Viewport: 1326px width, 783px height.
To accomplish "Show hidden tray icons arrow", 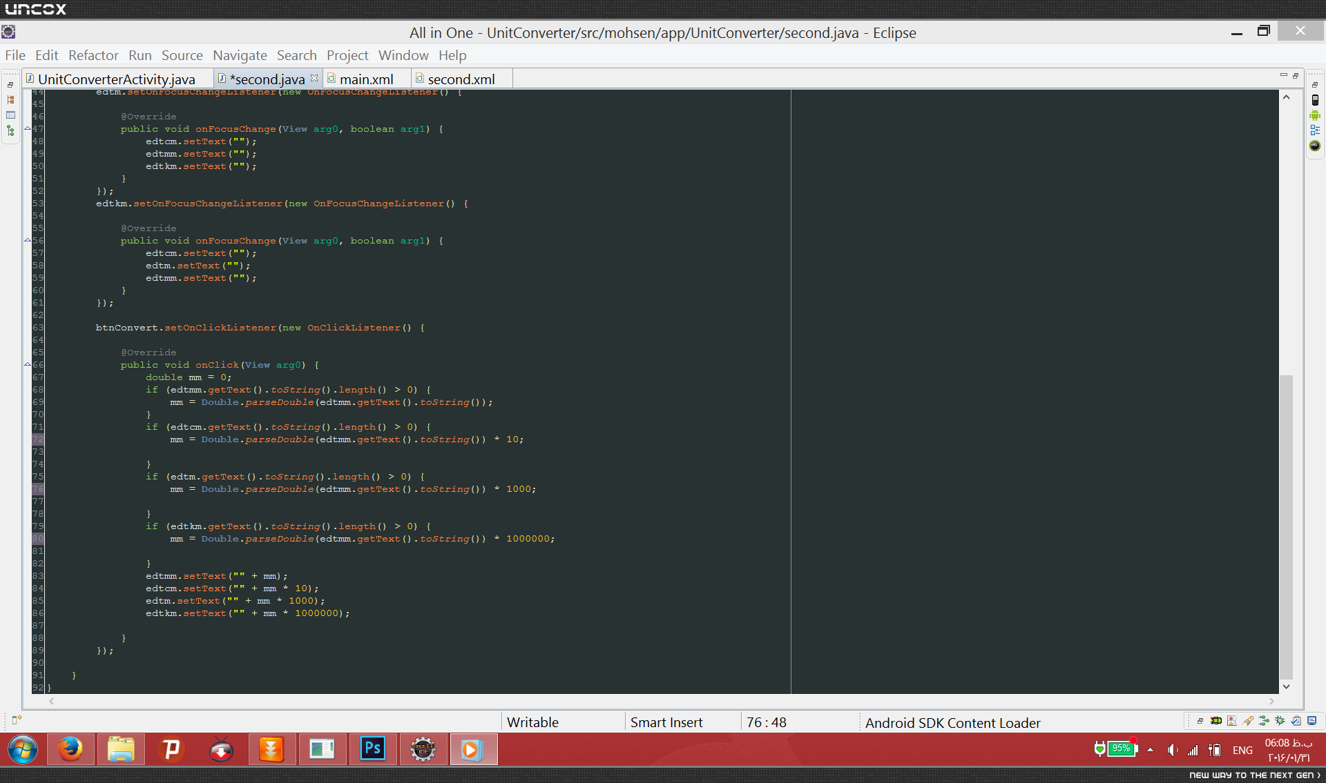I will click(1150, 750).
